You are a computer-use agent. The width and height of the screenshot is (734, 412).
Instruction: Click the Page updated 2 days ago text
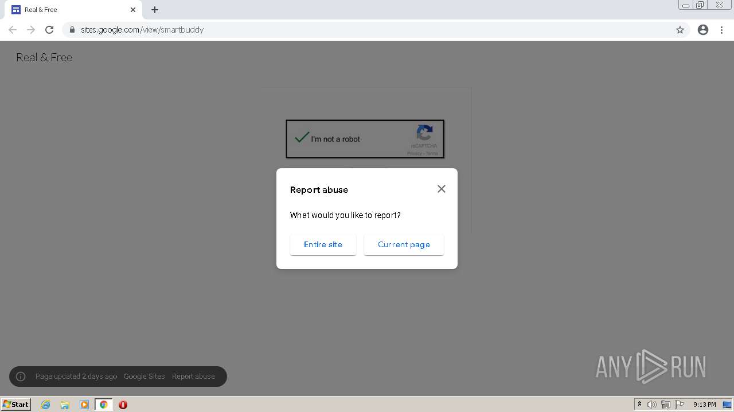[76, 377]
